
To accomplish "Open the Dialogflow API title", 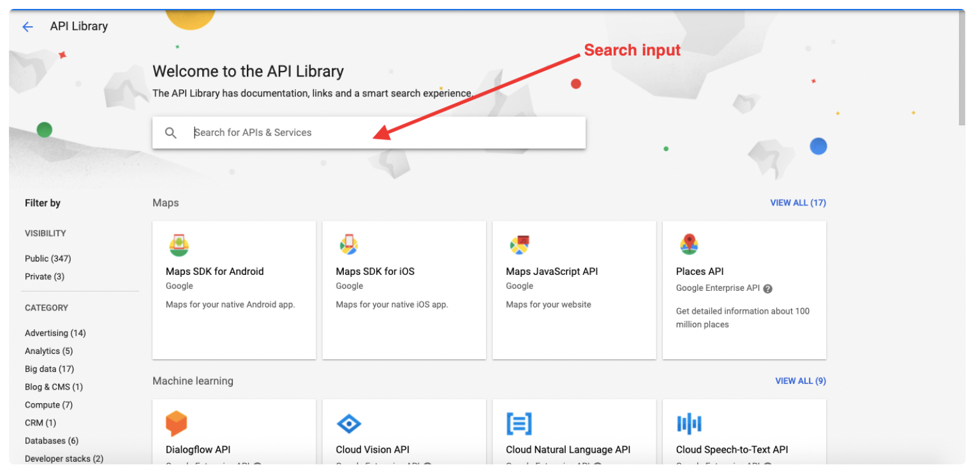I will pos(198,449).
